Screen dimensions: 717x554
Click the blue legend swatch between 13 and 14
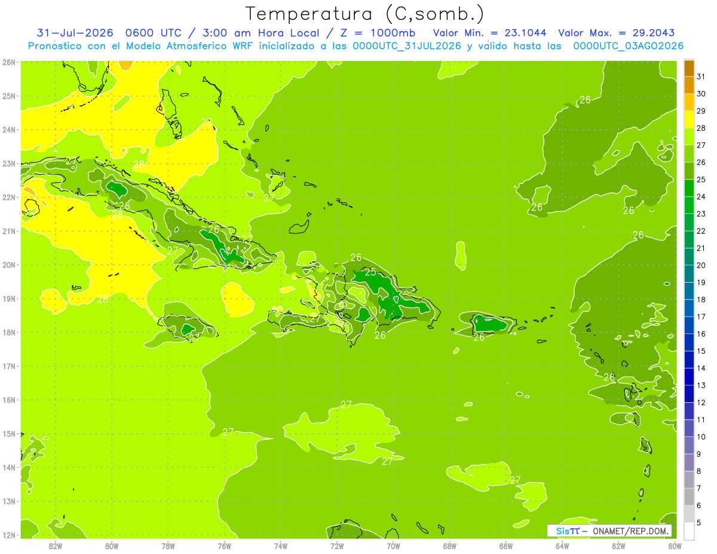tap(689, 377)
